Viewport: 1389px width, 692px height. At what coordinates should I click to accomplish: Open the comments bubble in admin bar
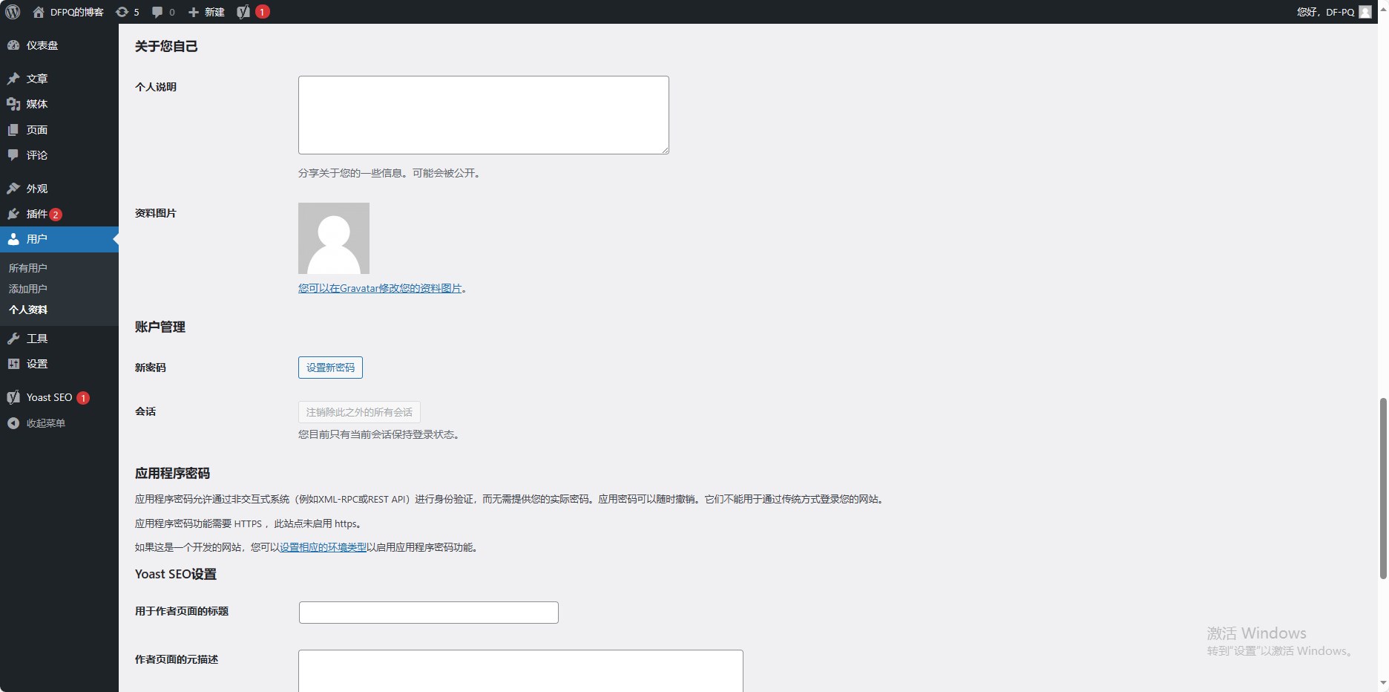pyautogui.click(x=162, y=12)
